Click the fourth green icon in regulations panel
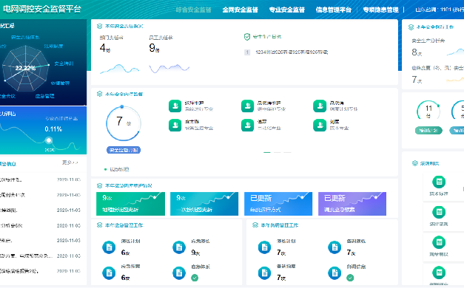464x288 pixels. click(439, 272)
